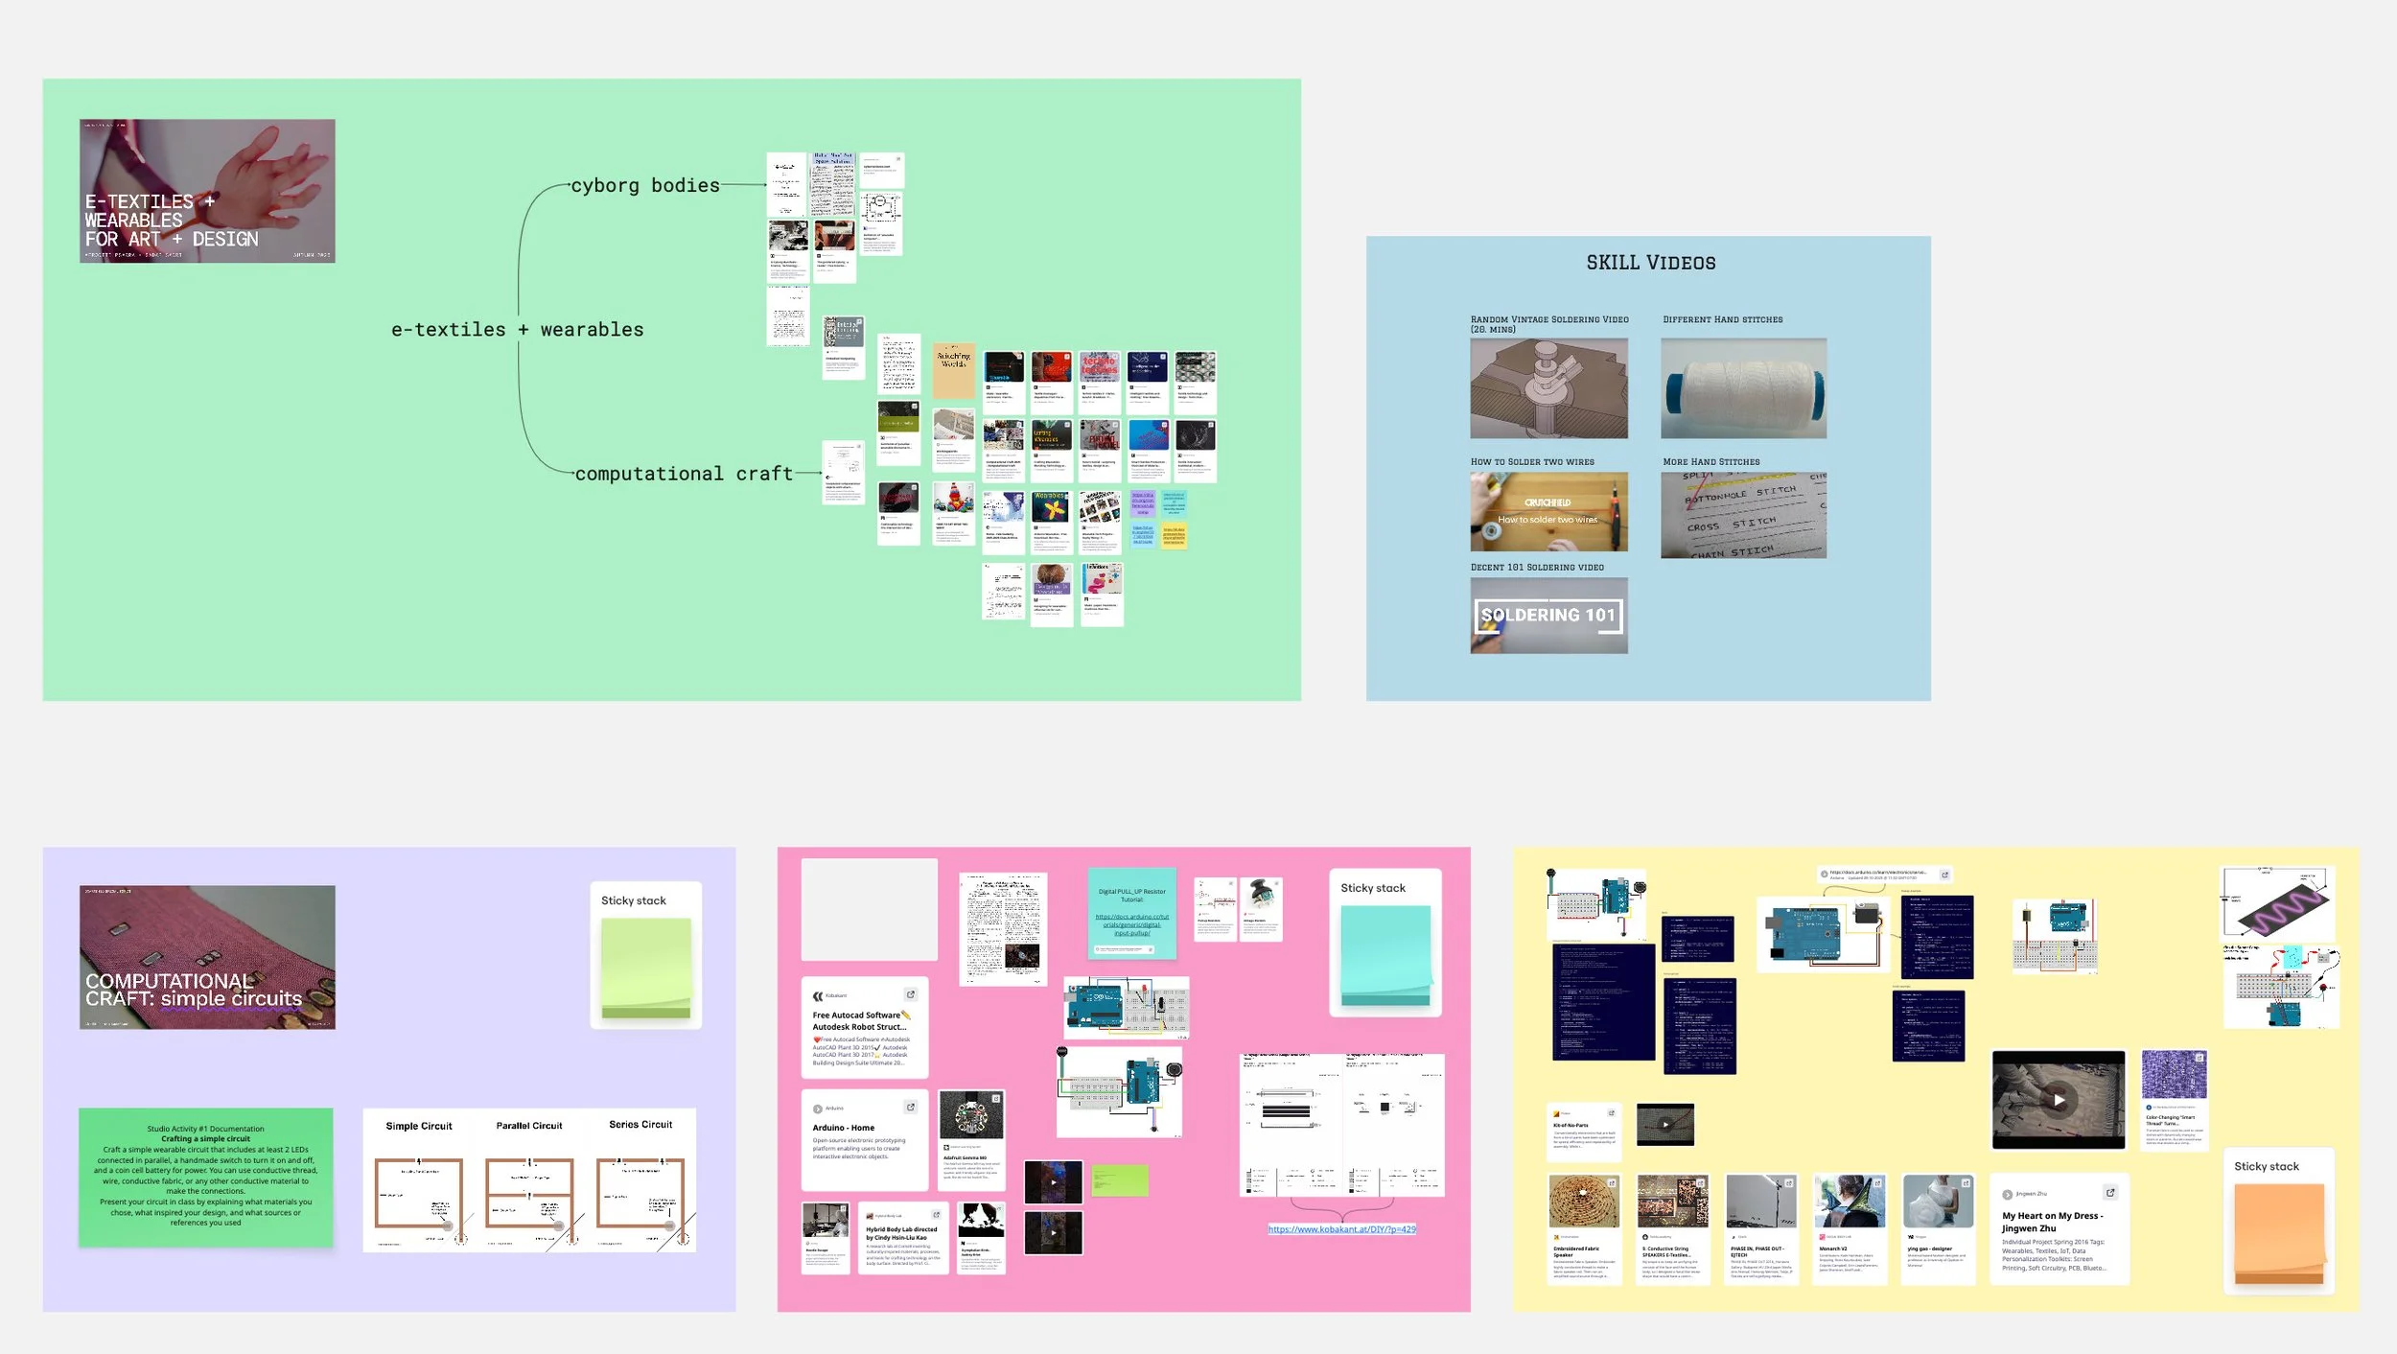
Task: Click the E-Textiles + Wearables title slide image
Action: (207, 191)
